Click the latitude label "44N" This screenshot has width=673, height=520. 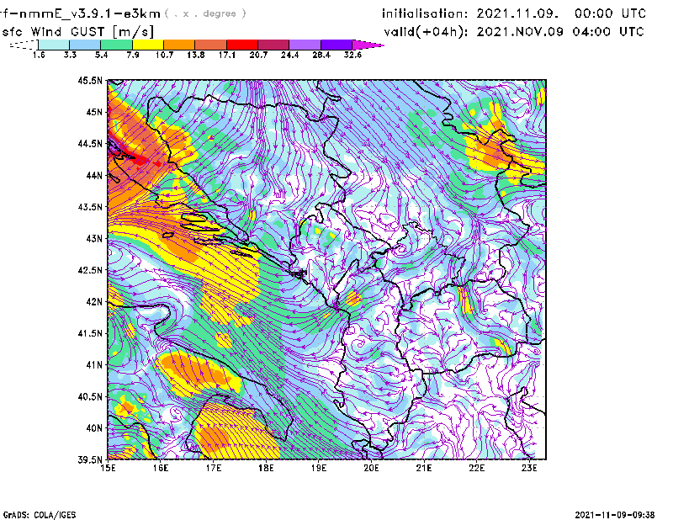pos(94,175)
